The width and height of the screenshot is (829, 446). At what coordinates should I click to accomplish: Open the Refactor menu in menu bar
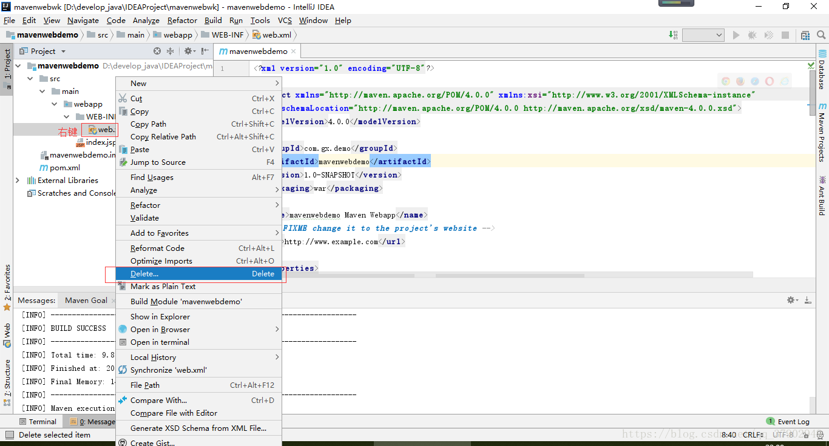coord(182,20)
